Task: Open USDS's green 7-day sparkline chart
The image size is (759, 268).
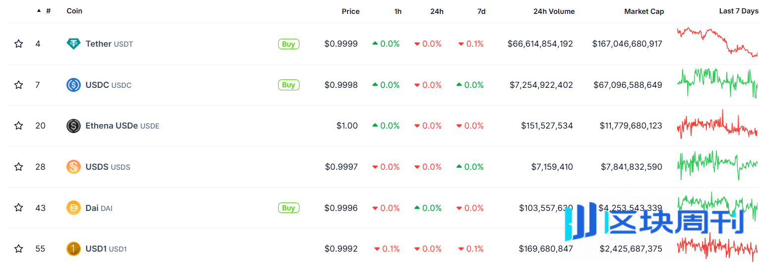Action: pos(717,165)
